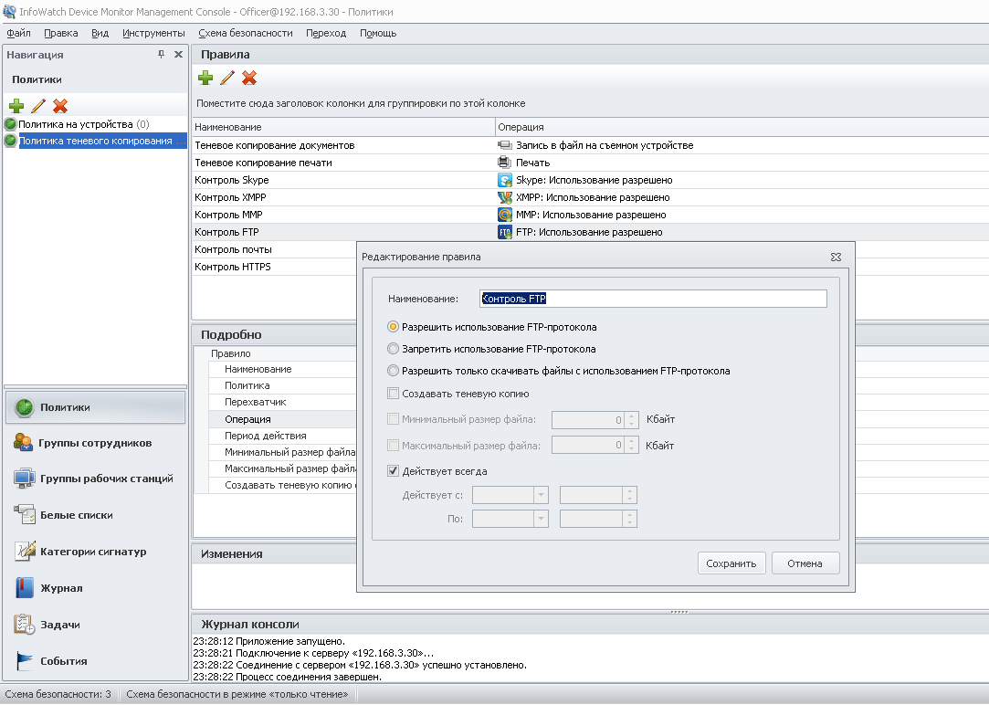The height and width of the screenshot is (705, 989).
Task: Open Журнал section in sidebar
Action: [96, 588]
